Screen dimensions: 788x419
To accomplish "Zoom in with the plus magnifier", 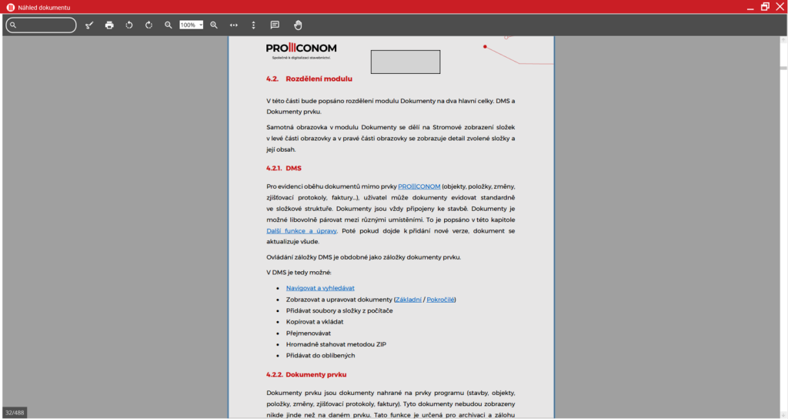I will [x=214, y=25].
